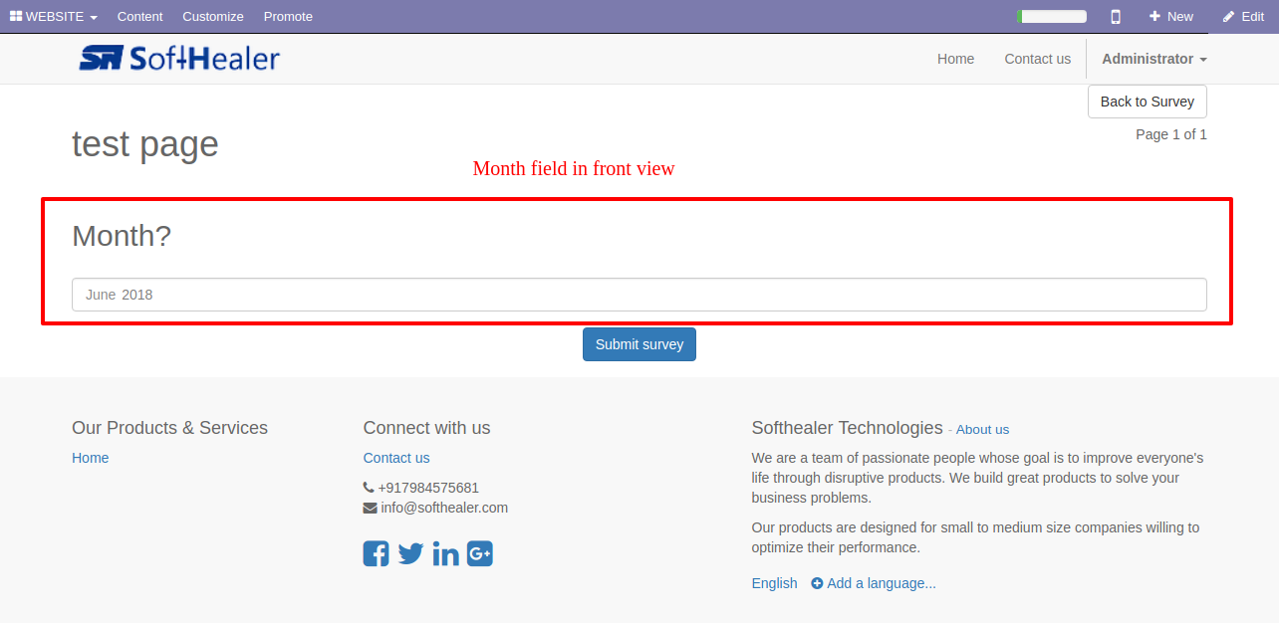
Task: Click the phone icon beside the number
Action: [369, 488]
